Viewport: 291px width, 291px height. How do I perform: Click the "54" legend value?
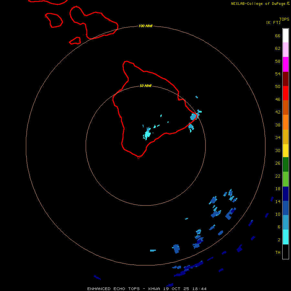278,74
